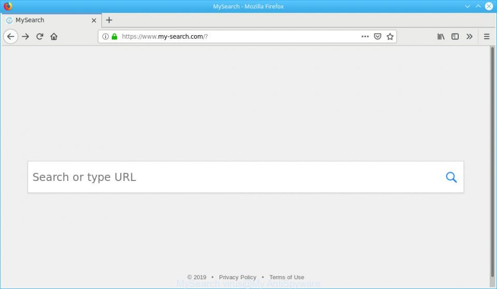
Task: Click the Firefox logo in title bar
Action: 8,6
